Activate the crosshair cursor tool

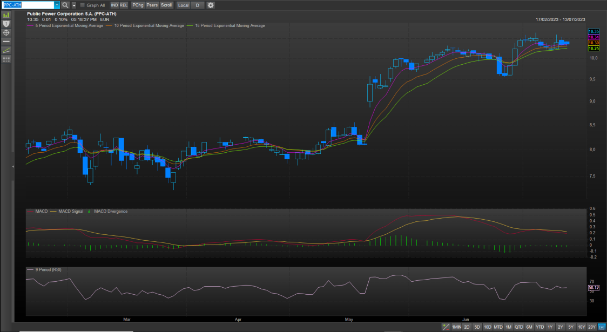click(x=6, y=32)
